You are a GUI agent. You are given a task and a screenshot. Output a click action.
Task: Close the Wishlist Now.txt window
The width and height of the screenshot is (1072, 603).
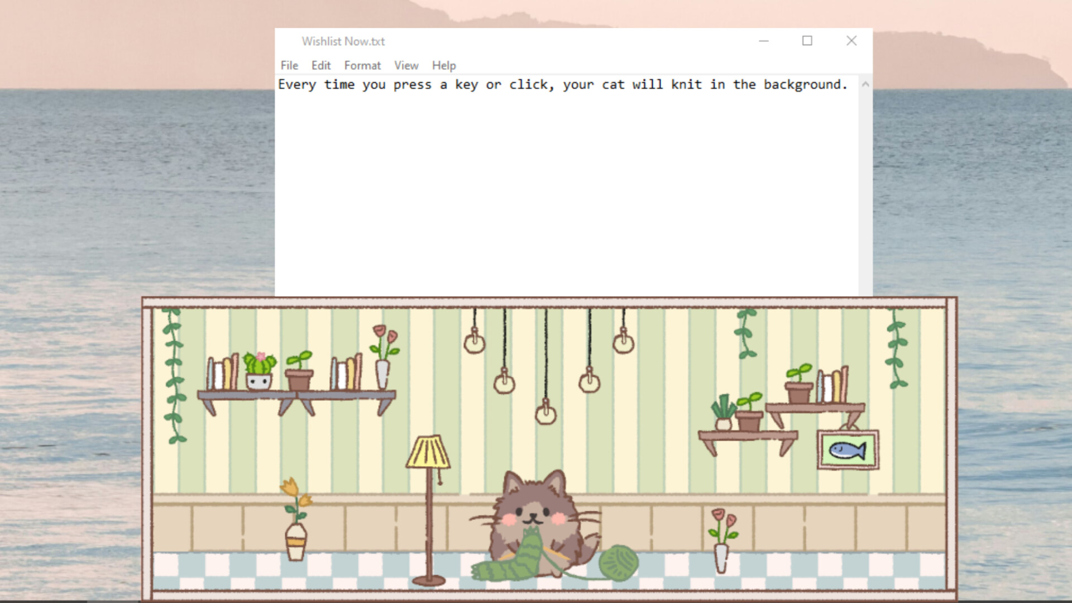click(x=851, y=41)
